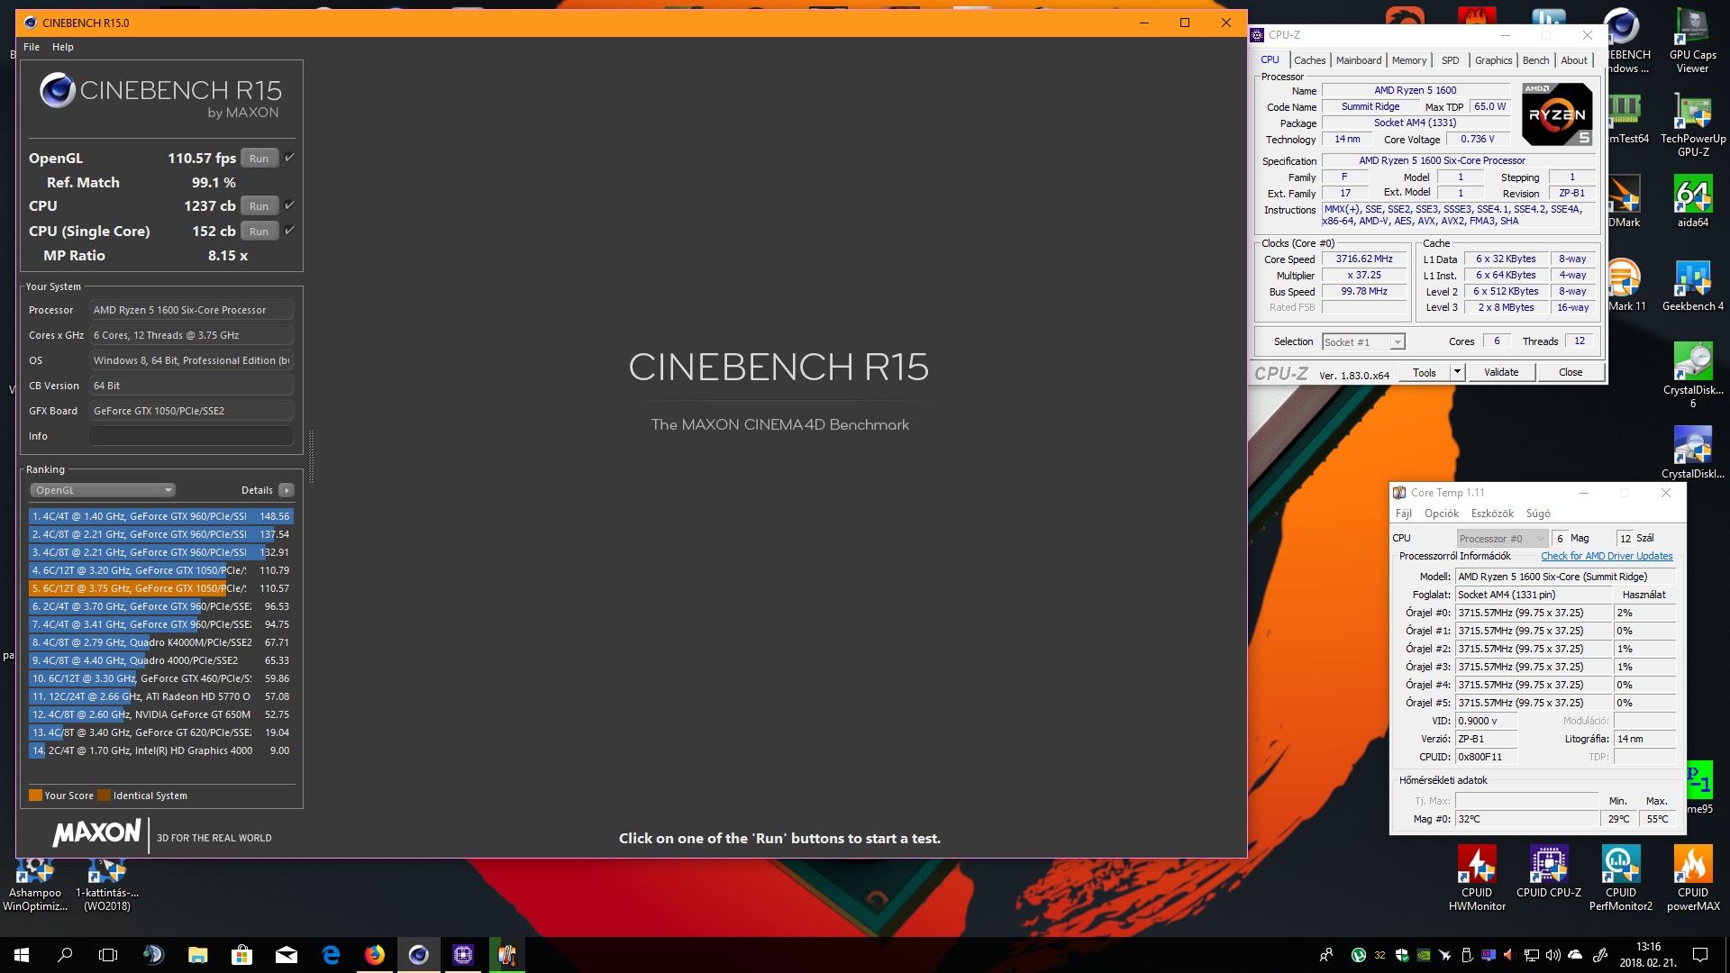Click OneDrive tray icon
The height and width of the screenshot is (973, 1730).
(1575, 955)
